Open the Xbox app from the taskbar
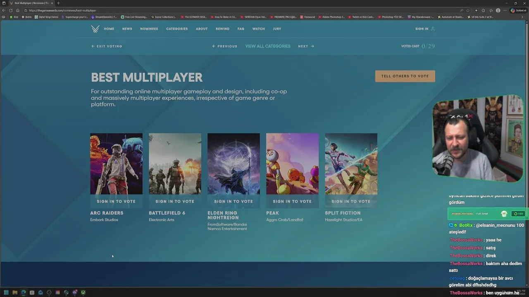This screenshot has height=297, width=529. [x=83, y=292]
